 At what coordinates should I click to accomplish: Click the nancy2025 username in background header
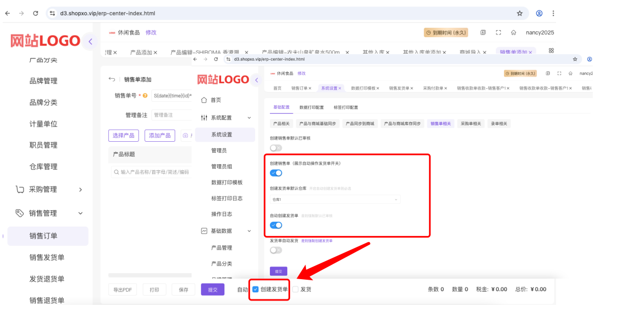540,32
